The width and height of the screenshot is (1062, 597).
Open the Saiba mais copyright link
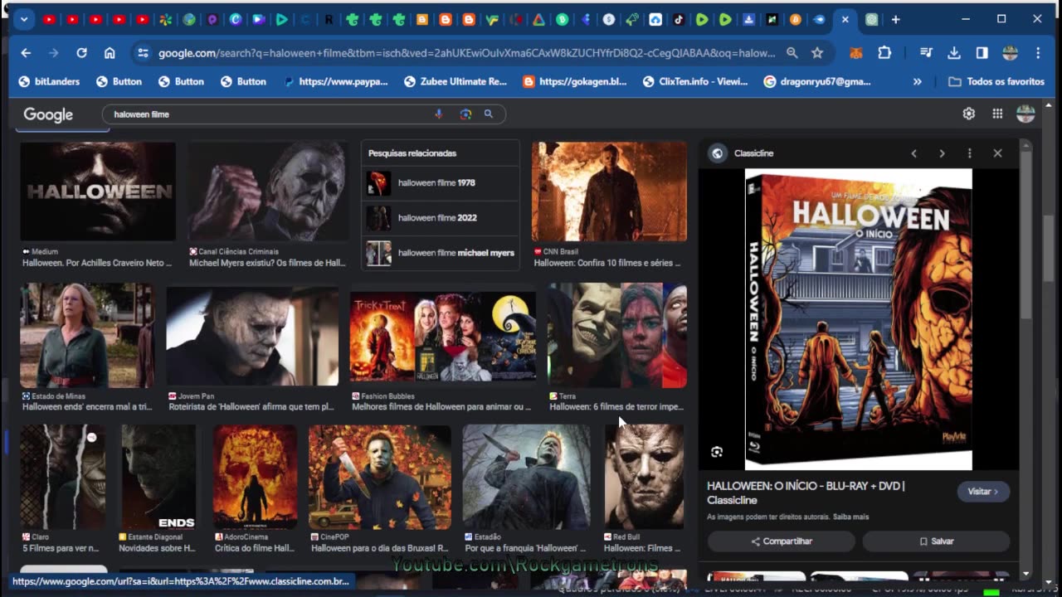(850, 517)
